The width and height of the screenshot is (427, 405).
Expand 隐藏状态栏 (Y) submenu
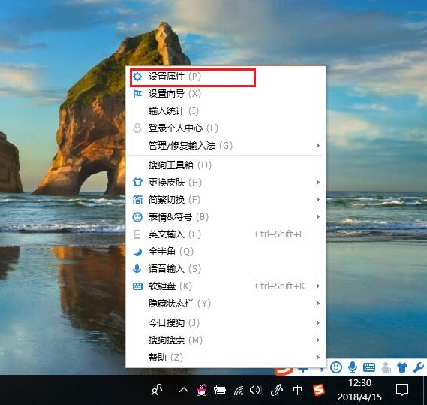[x=226, y=304]
